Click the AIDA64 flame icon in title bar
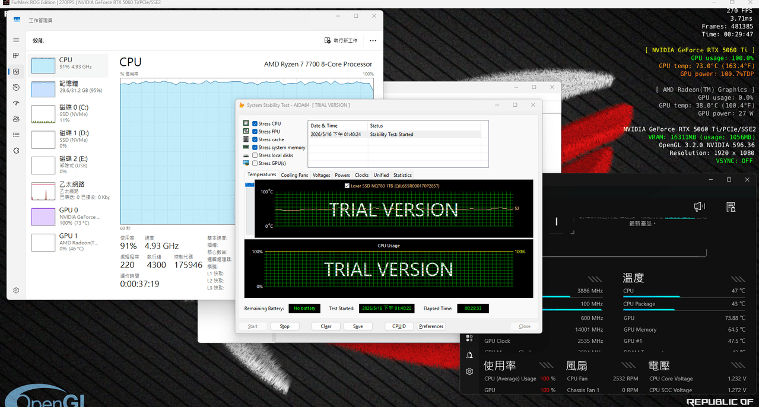759x407 pixels. click(x=242, y=105)
